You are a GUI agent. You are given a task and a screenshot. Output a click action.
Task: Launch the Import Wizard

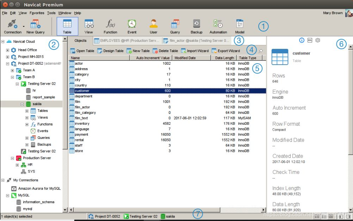coord(195,51)
